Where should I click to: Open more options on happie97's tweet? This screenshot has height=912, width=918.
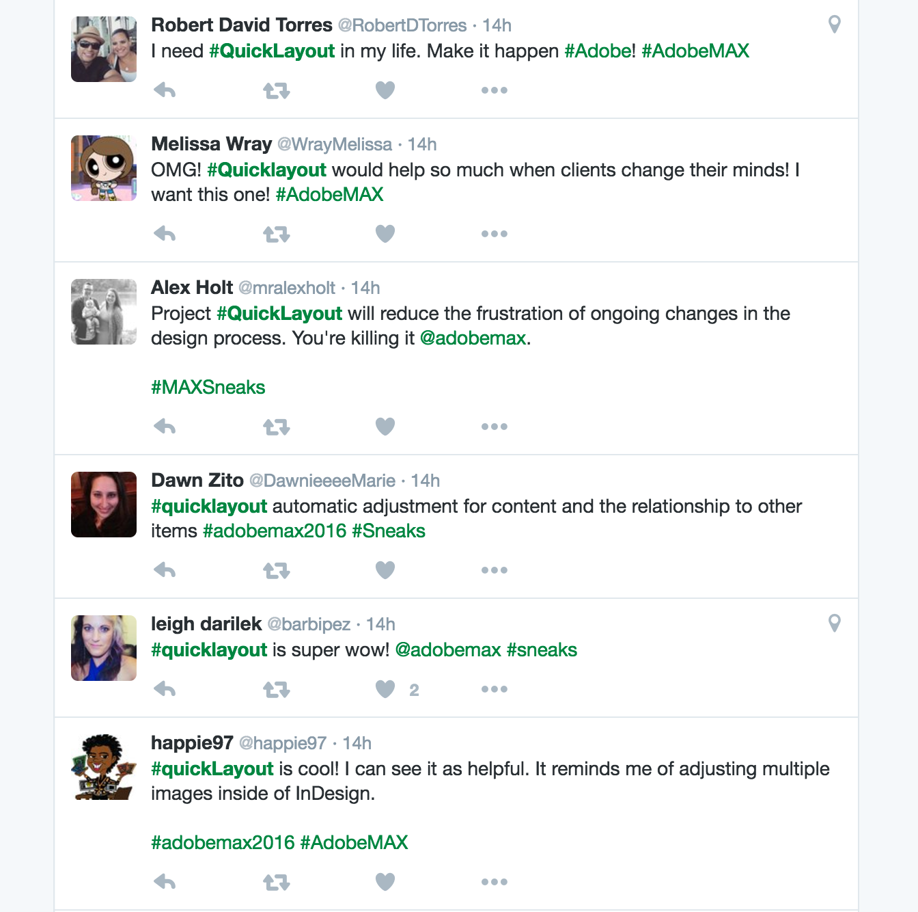494,882
